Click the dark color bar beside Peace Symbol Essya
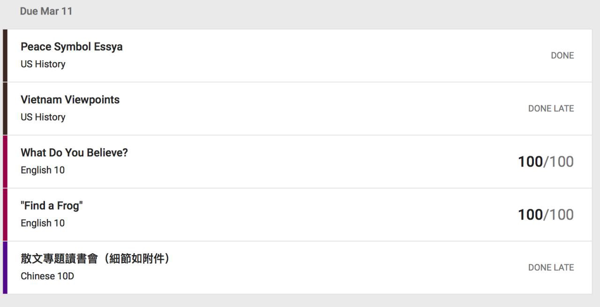Image resolution: width=600 pixels, height=307 pixels. point(5,55)
